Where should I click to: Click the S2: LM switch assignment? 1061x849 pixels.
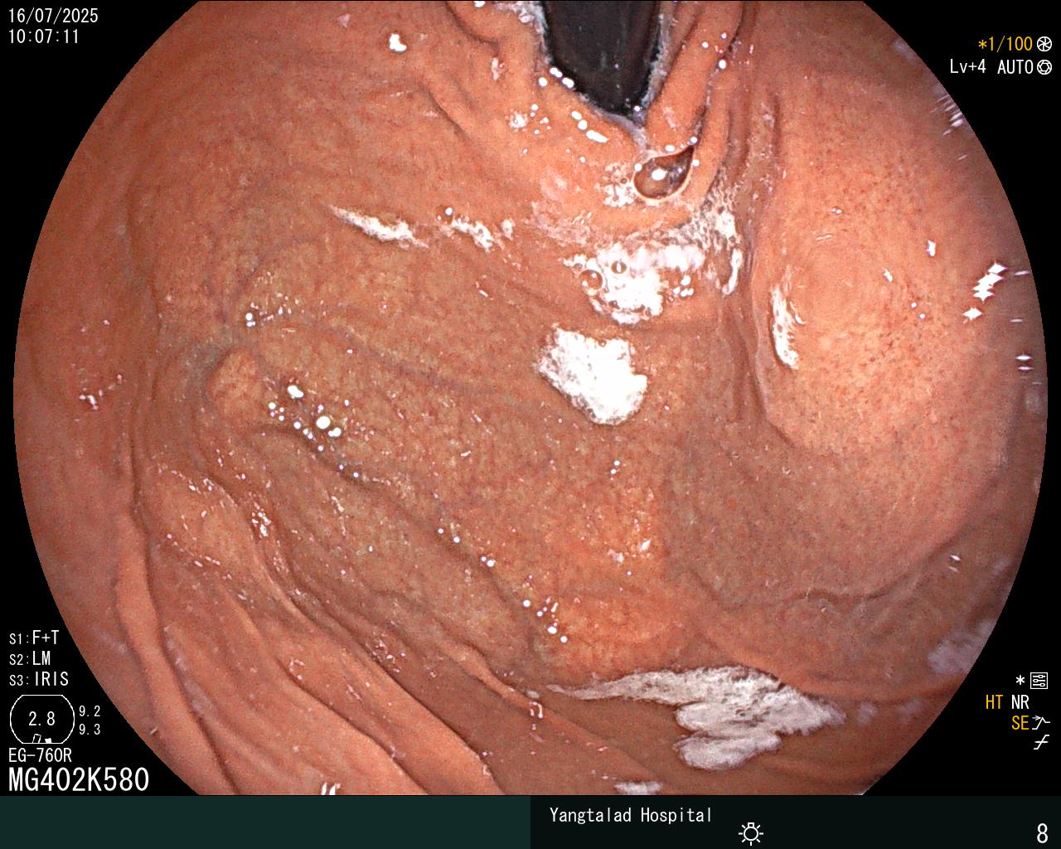[30, 659]
